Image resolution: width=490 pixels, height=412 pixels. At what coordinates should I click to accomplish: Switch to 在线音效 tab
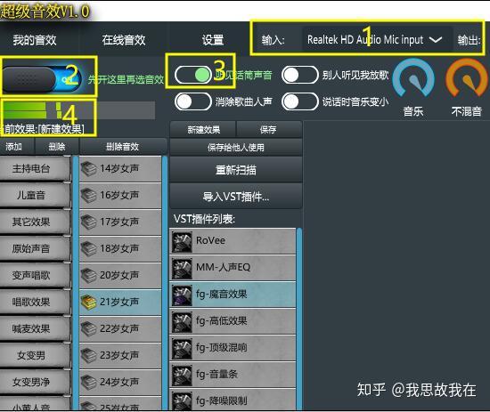pos(124,40)
